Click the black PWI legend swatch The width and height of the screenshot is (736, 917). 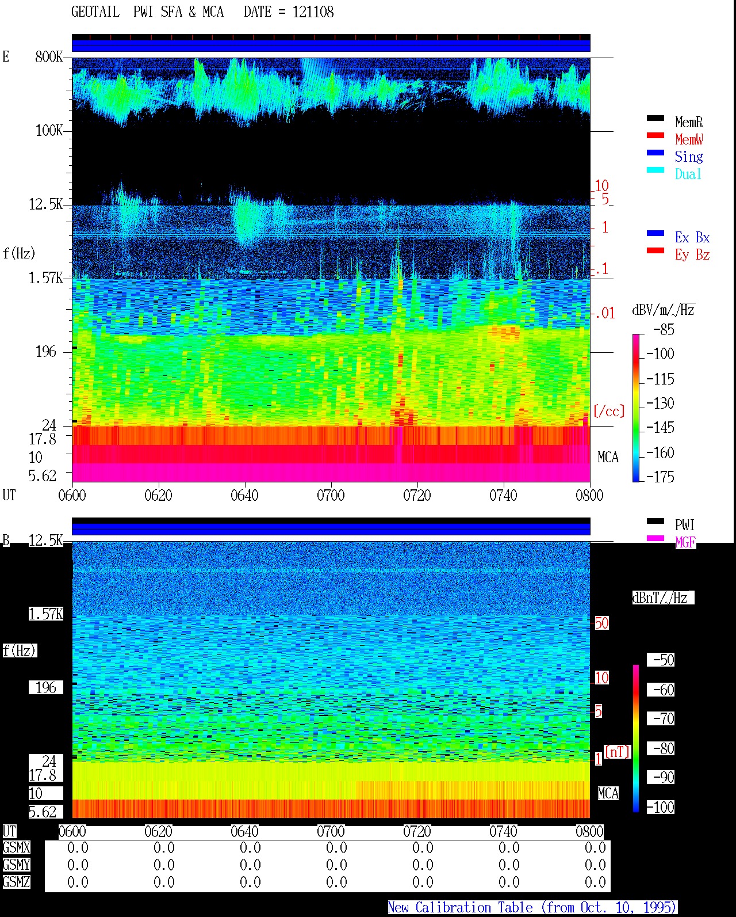[x=655, y=522]
